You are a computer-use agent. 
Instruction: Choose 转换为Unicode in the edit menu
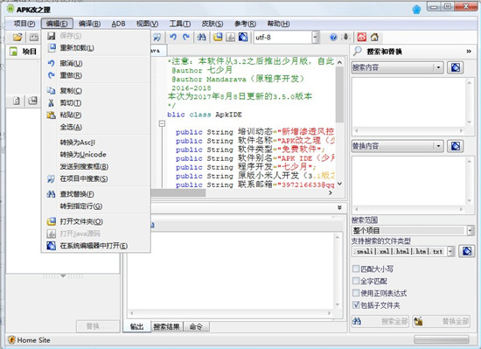click(95, 154)
